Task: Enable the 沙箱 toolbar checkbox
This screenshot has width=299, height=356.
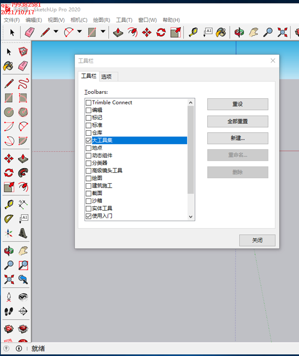Action: click(89, 201)
